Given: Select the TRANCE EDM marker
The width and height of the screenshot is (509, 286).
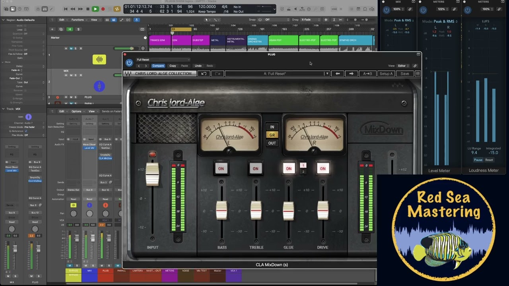Looking at the screenshot, I should click(x=160, y=40).
